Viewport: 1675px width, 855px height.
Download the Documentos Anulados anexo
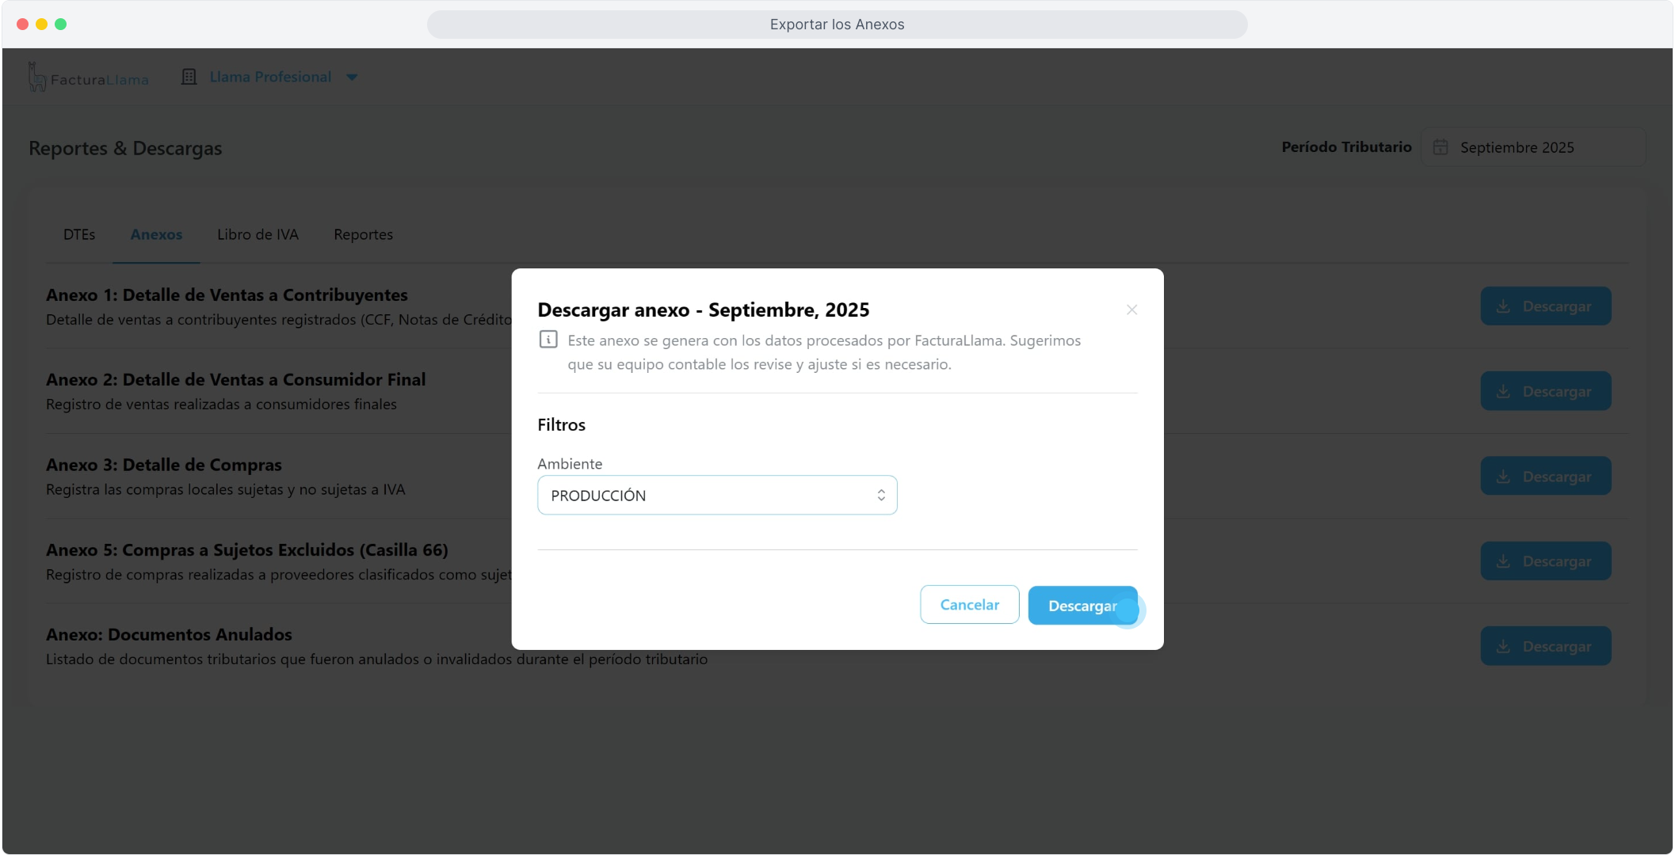point(1545,646)
